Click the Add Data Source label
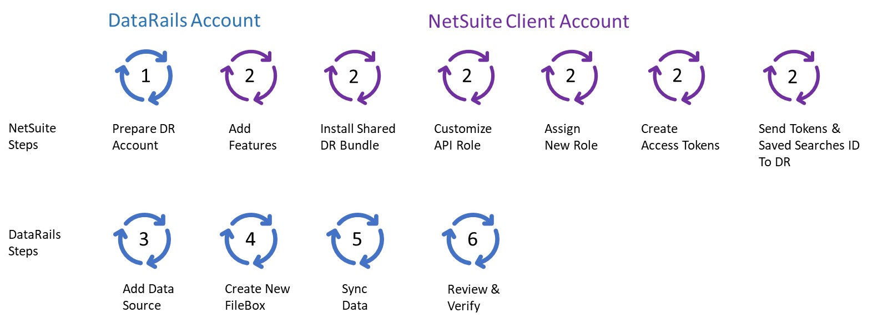This screenshot has height=323, width=873. 148,297
